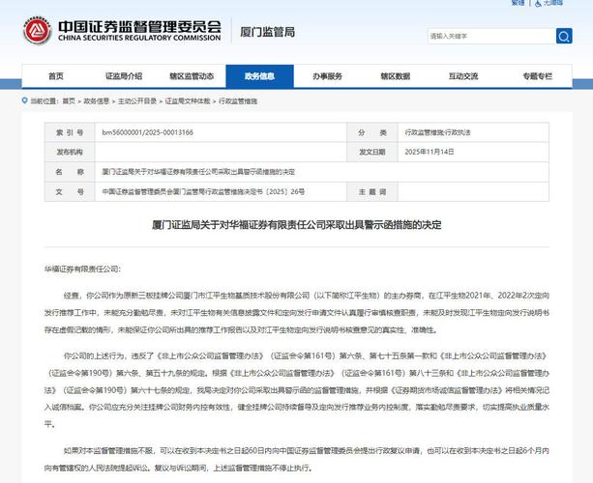Click the paragraph beginning 经查，你公司作为

click(296, 313)
